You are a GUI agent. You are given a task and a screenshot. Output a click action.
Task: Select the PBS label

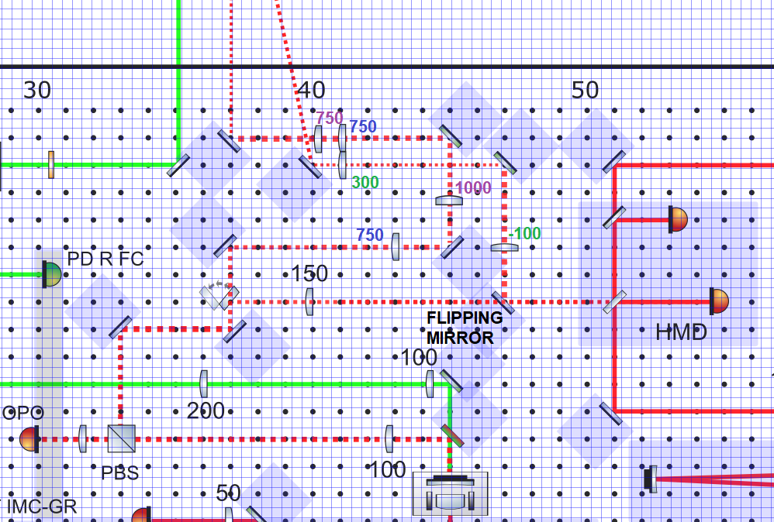120,472
